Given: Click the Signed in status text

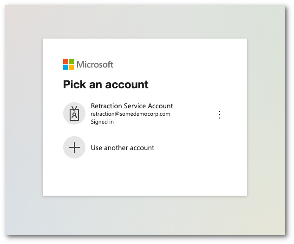Looking at the screenshot, I should pyautogui.click(x=102, y=122).
